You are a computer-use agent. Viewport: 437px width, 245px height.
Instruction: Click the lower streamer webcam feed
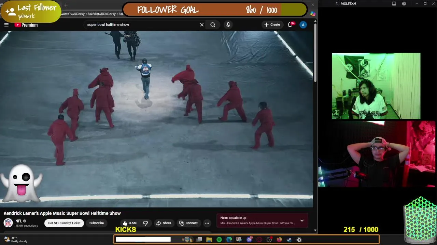coord(377,154)
